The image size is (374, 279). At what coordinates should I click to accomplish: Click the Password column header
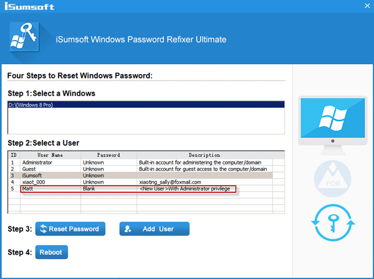click(108, 155)
